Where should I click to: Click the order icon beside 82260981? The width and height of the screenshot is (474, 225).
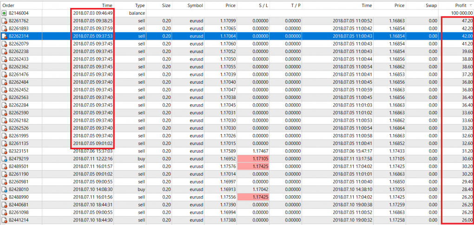click(x=4, y=181)
